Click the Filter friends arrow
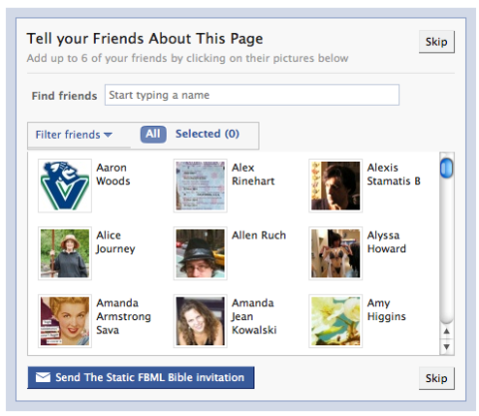The width and height of the screenshot is (479, 416). (108, 135)
